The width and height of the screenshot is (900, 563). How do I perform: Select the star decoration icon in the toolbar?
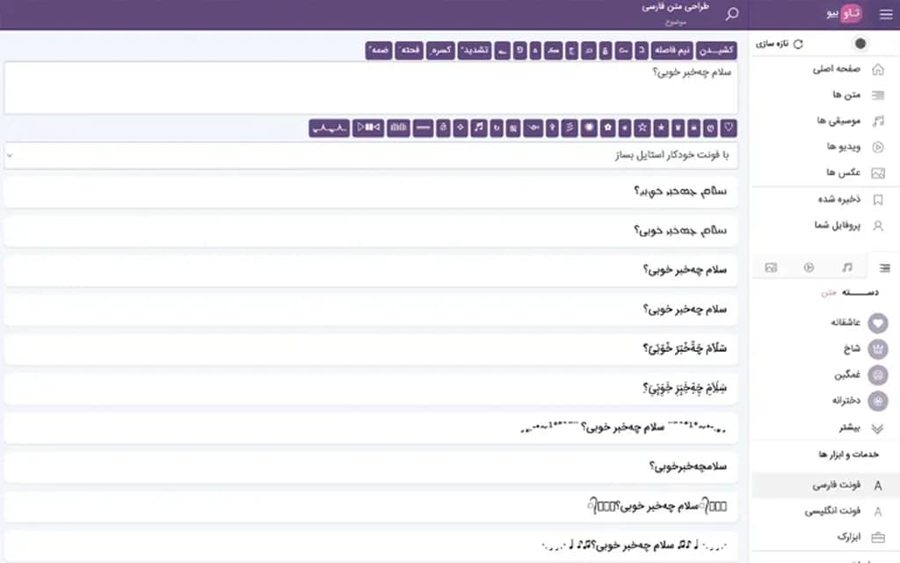point(661,128)
